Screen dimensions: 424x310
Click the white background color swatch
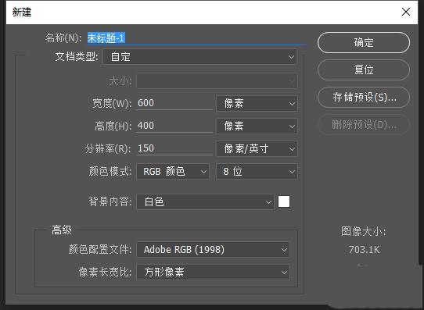pos(284,201)
